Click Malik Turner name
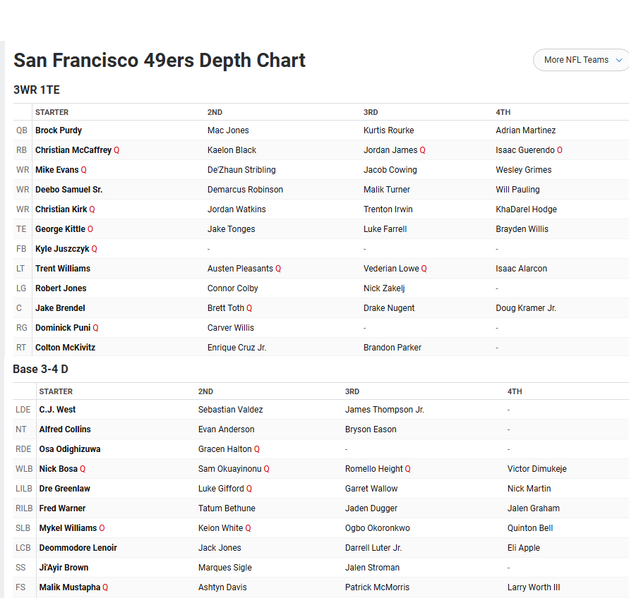629x598 pixels. tap(387, 190)
